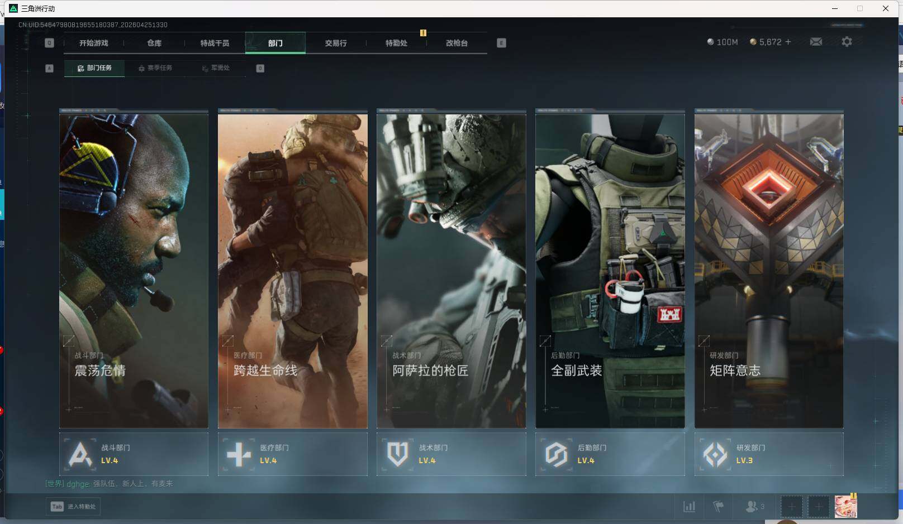Click the Tab 进入特勤处 button
Viewport: 903px width, 524px height.
pos(73,507)
